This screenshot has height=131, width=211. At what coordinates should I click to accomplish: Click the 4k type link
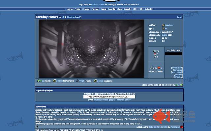166,28
